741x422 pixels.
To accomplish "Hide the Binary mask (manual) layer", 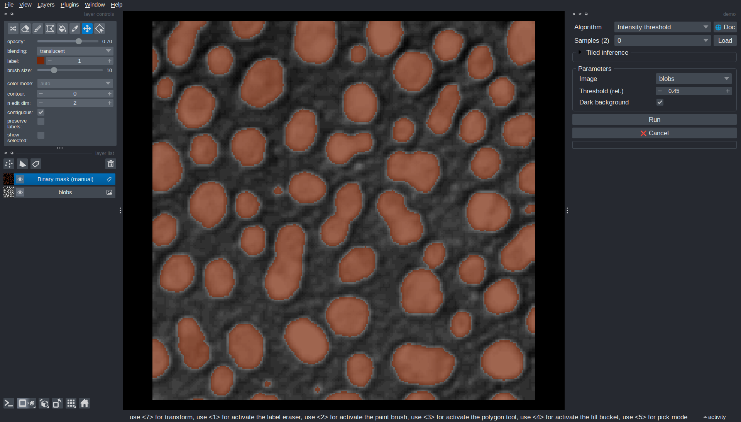I will point(20,179).
